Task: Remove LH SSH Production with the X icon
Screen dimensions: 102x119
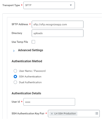Action: point(52,114)
